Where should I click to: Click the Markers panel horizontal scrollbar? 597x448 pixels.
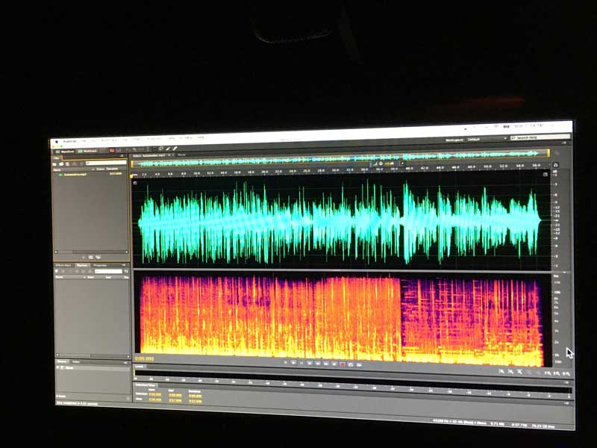pos(92,356)
